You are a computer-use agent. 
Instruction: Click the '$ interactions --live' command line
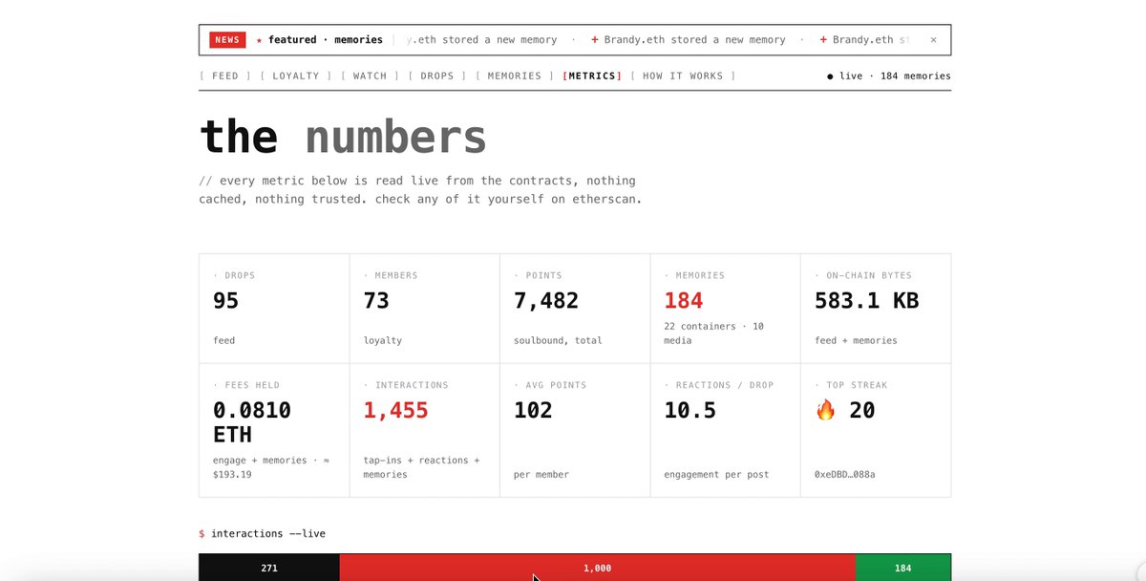point(262,533)
